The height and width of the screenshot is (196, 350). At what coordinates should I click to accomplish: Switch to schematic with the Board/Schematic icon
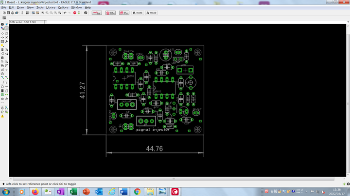22,13
